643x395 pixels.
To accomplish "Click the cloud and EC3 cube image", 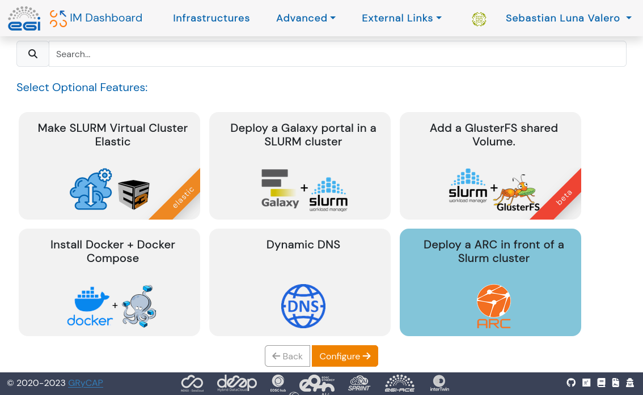I will tap(109, 189).
